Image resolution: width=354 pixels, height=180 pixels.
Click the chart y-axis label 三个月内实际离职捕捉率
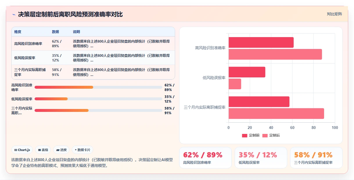tap(205, 107)
